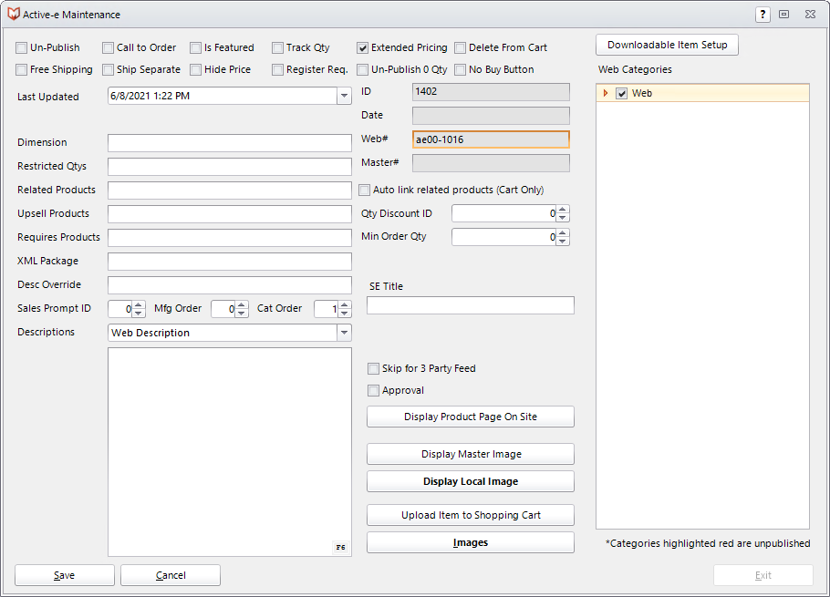The width and height of the screenshot is (830, 597).
Task: Click the F6 indicator in description box
Action: (x=340, y=547)
